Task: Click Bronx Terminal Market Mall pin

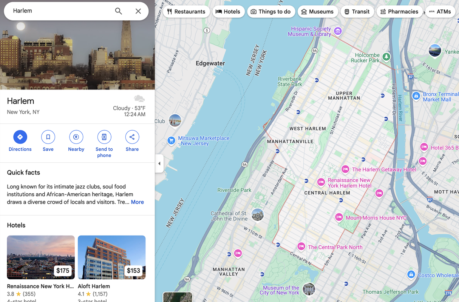Action: click(x=416, y=96)
